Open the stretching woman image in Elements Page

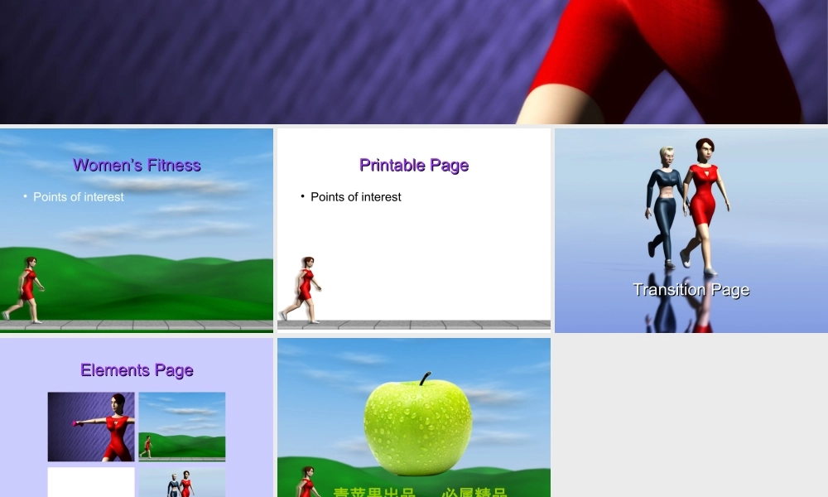(x=91, y=427)
